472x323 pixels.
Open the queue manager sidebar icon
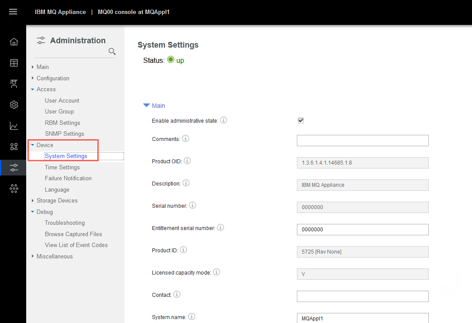pyautogui.click(x=14, y=84)
